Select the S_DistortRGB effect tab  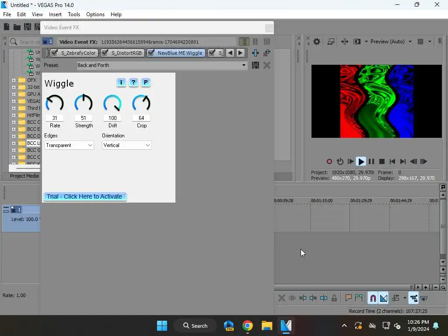point(123,53)
